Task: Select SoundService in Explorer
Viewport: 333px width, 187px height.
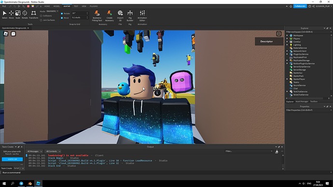Action: (299, 85)
